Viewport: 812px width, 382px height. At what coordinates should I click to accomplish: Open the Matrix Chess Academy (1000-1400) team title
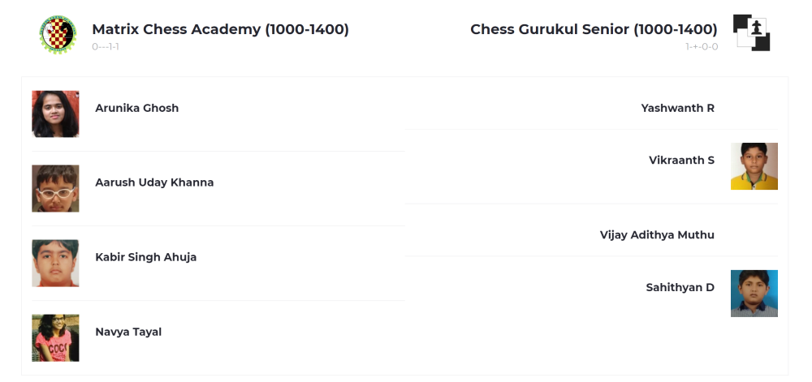click(x=220, y=29)
